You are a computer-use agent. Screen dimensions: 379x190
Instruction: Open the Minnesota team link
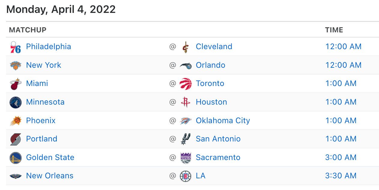45,102
